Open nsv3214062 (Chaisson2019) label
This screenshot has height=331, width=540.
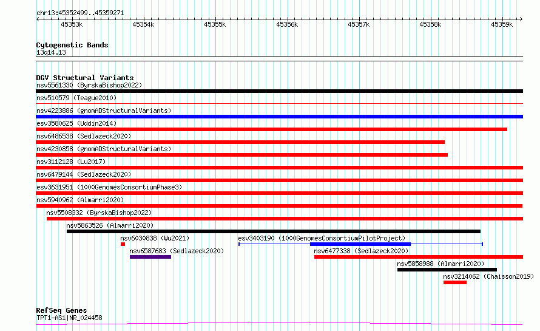coord(488,276)
